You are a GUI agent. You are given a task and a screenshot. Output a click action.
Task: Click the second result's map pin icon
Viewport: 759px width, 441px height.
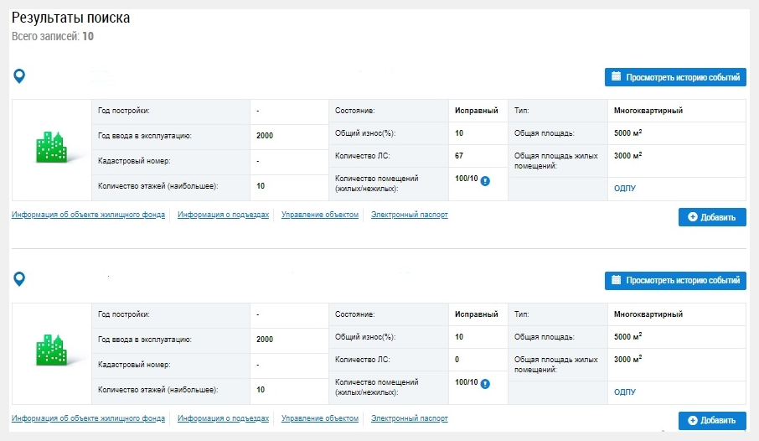click(x=19, y=279)
